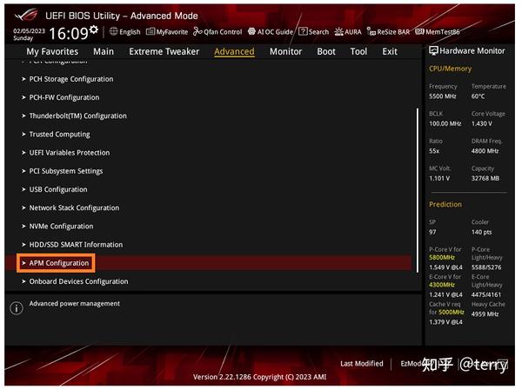Screen dimensions: 522x389
Task: Open the Monitor tab
Action: point(285,51)
